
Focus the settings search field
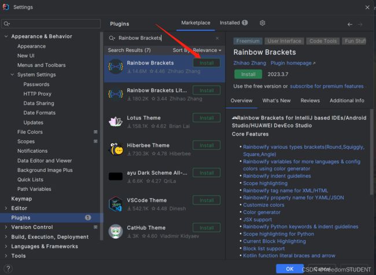pos(51,24)
